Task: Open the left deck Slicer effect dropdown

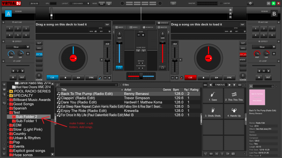Action: (28, 47)
